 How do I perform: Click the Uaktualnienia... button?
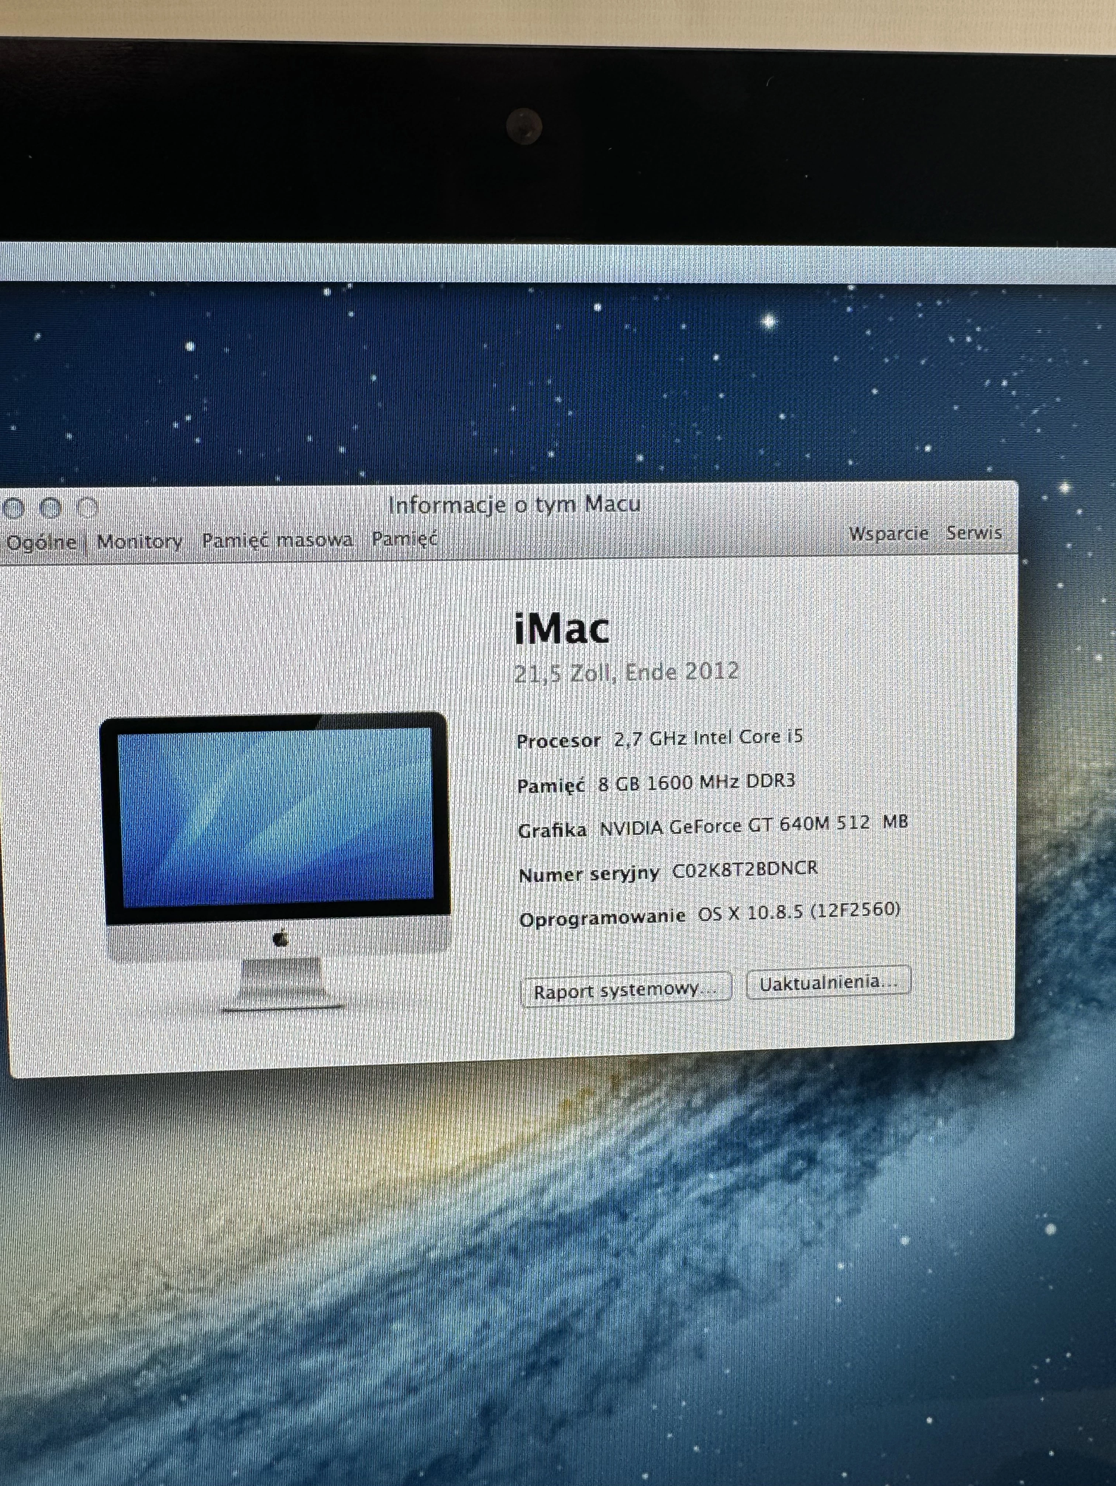point(829,982)
